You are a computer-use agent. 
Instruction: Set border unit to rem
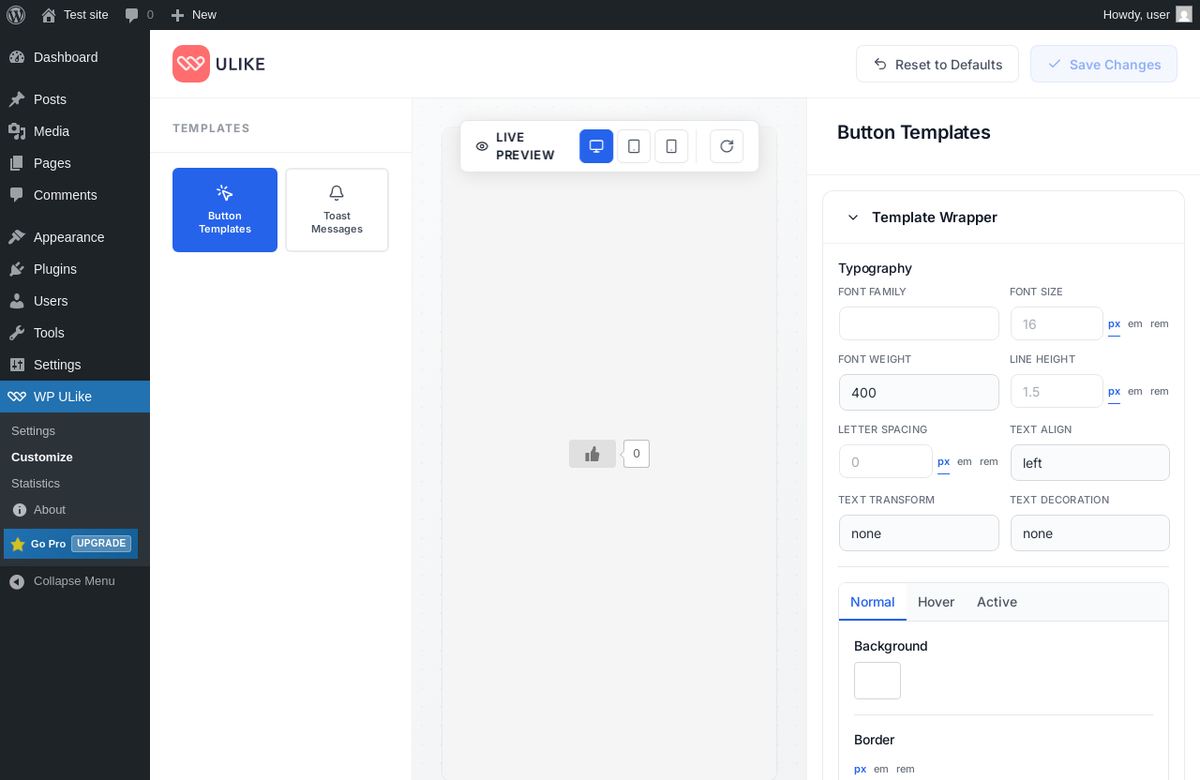click(906, 770)
